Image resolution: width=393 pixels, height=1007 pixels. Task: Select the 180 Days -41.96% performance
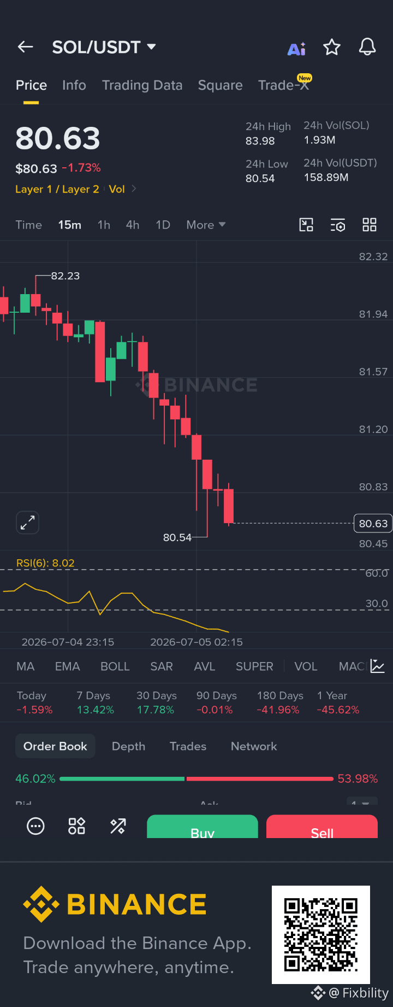coord(280,702)
